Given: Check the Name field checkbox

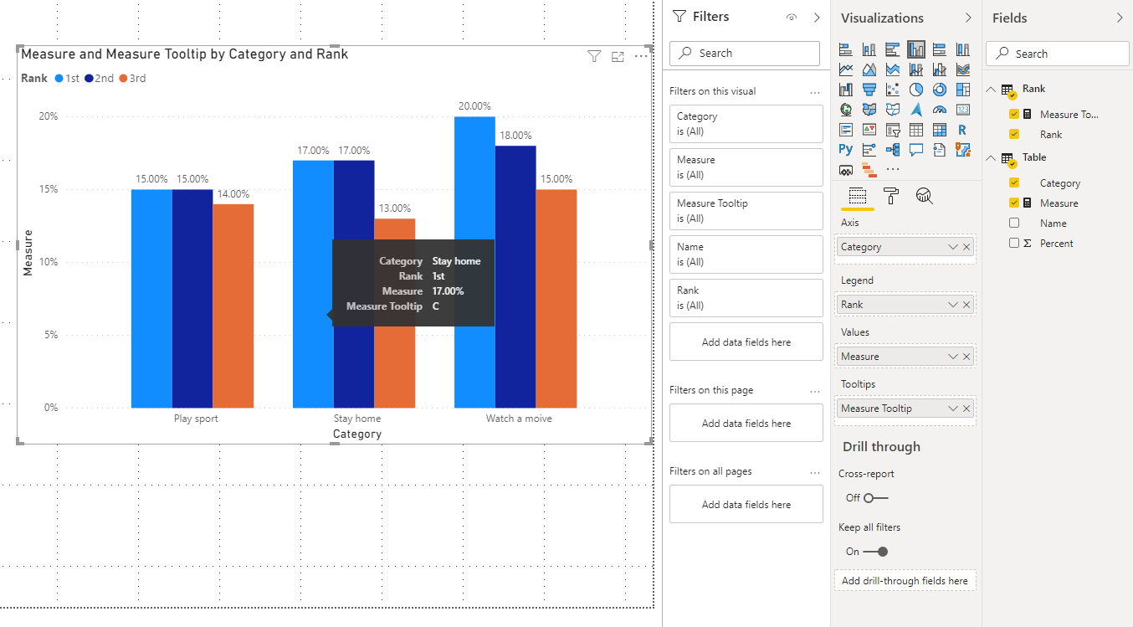Looking at the screenshot, I should pos(1014,223).
